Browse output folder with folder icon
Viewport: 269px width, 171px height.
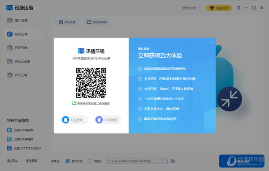click(x=173, y=161)
